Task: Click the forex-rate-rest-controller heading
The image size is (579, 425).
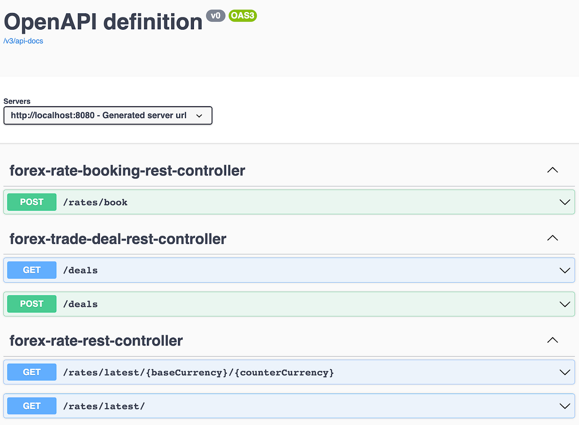Action: (x=96, y=341)
